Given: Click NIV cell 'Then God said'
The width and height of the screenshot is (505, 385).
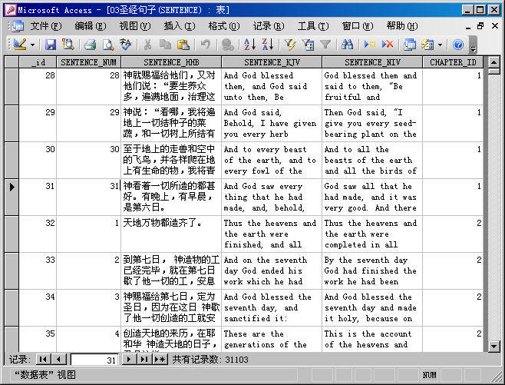Looking at the screenshot, I should (x=372, y=123).
